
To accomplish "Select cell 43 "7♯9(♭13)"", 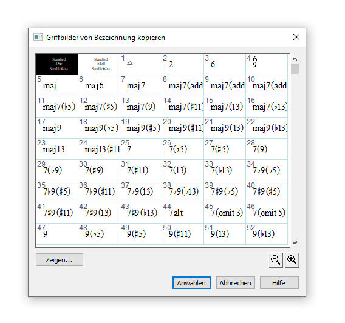I will click(x=141, y=213).
